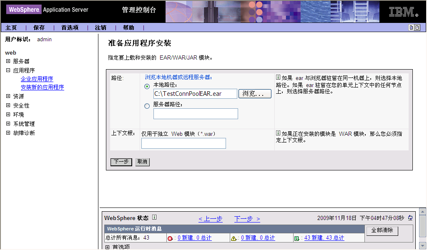Click the green informational messages icon
The height and width of the screenshot is (250, 427).
click(x=296, y=238)
